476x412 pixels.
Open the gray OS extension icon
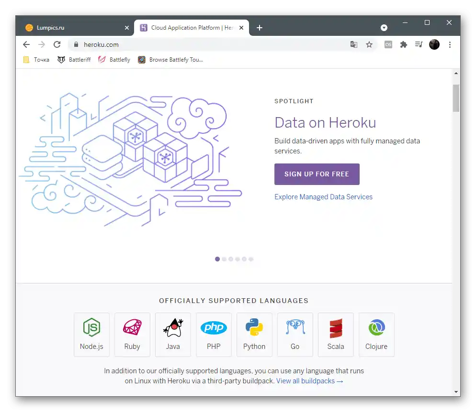pyautogui.click(x=388, y=45)
